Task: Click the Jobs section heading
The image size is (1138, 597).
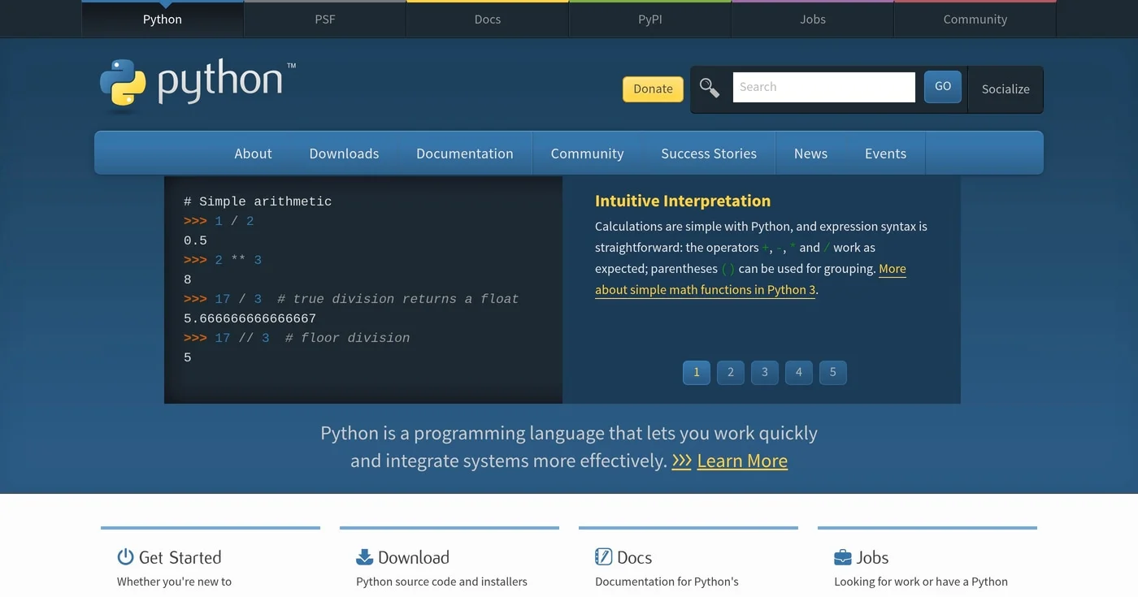Action: pyautogui.click(x=872, y=557)
